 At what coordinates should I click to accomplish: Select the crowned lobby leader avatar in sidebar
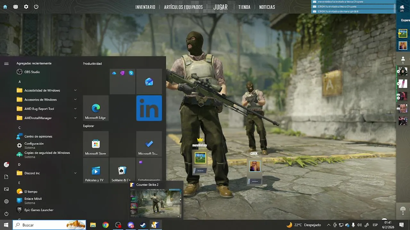[x=403, y=33]
